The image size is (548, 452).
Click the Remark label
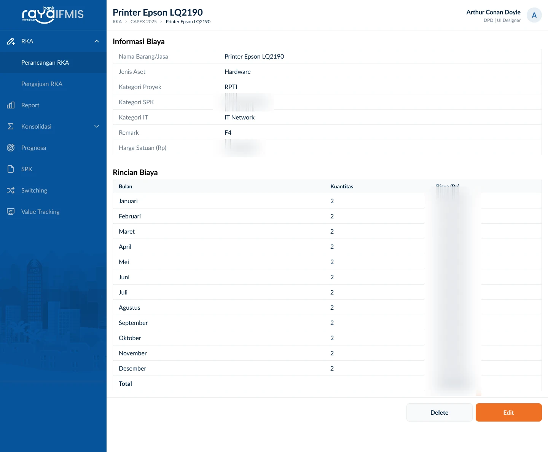point(129,132)
